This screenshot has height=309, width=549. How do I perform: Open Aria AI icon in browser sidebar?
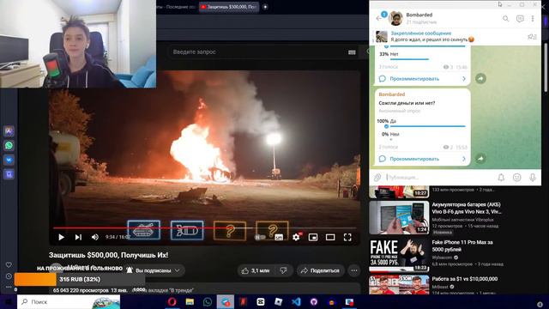tap(9, 131)
